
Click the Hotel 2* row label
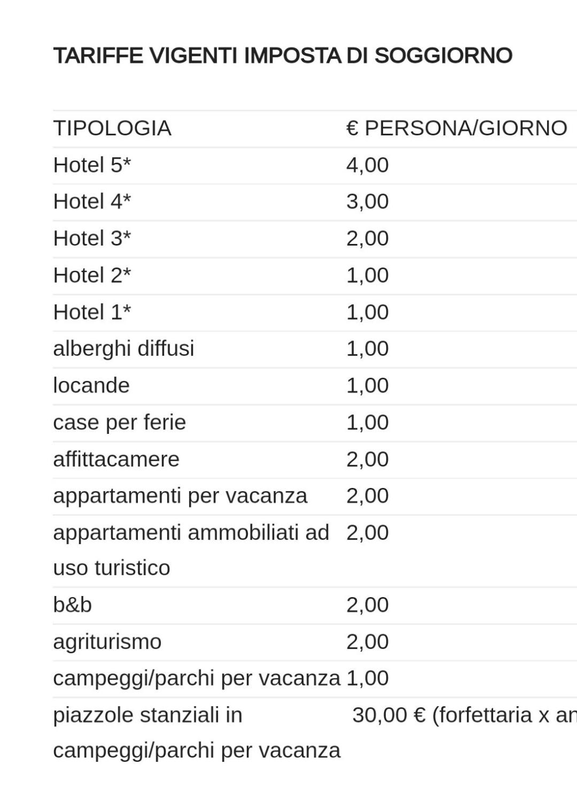[92, 276]
